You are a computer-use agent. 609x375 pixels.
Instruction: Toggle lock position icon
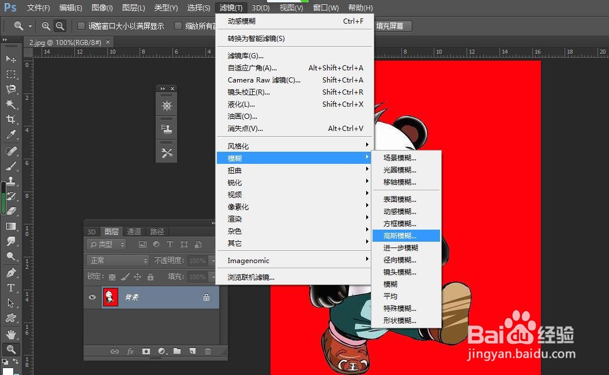[137, 277]
